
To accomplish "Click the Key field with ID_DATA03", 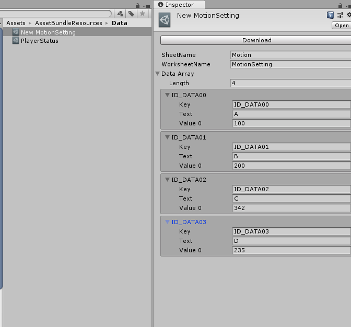I will pos(291,231).
